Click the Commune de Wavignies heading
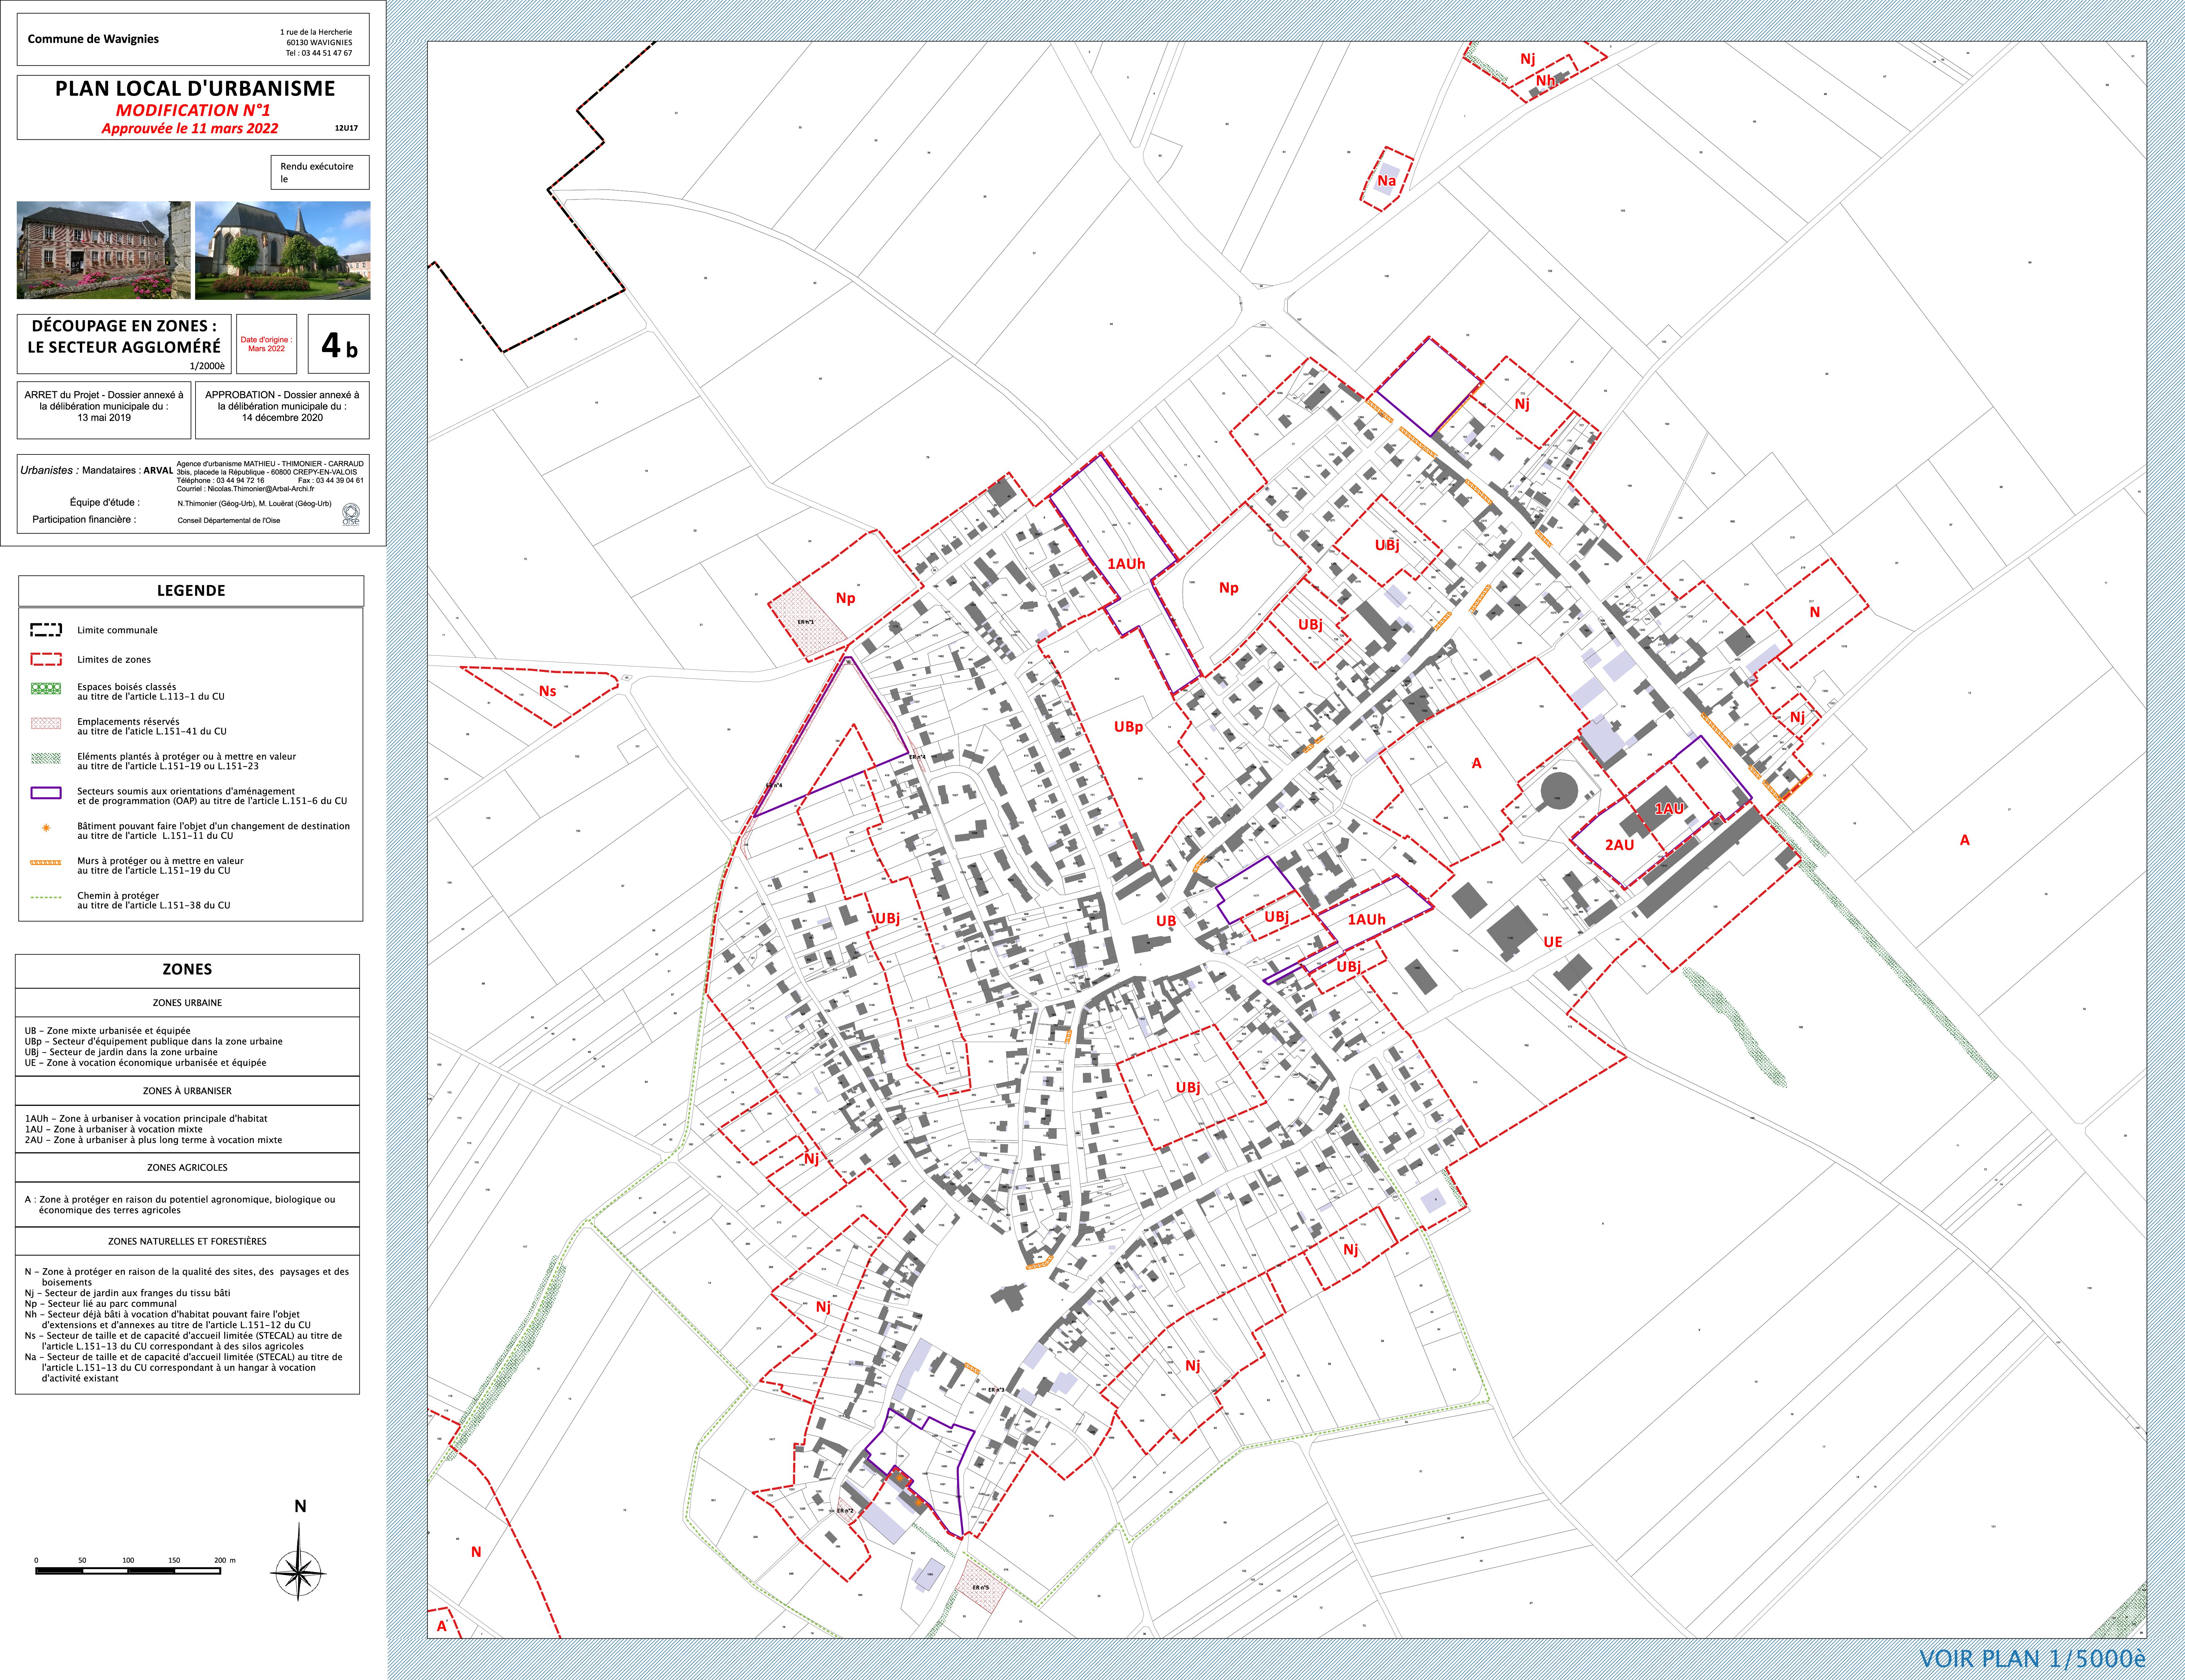 coord(93,39)
